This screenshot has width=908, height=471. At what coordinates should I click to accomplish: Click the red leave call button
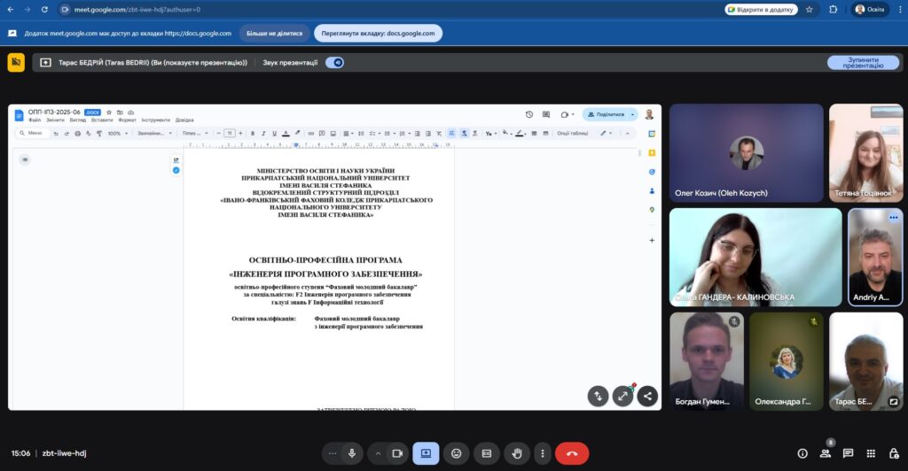[x=572, y=453]
